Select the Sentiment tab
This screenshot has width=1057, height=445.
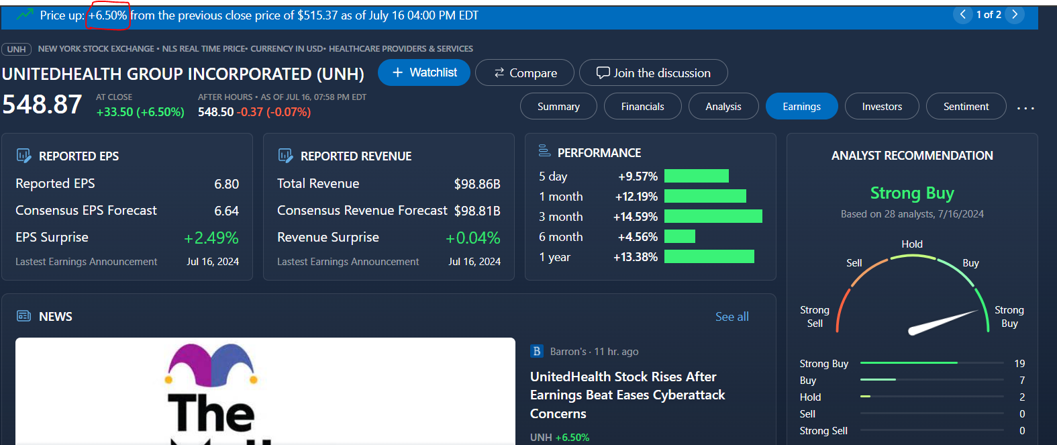coord(966,107)
